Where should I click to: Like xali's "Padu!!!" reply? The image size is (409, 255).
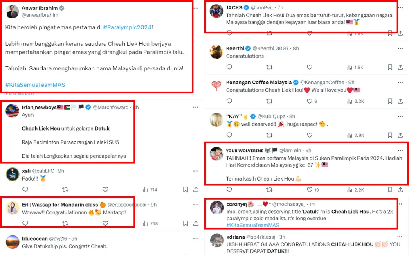[x=105, y=190]
